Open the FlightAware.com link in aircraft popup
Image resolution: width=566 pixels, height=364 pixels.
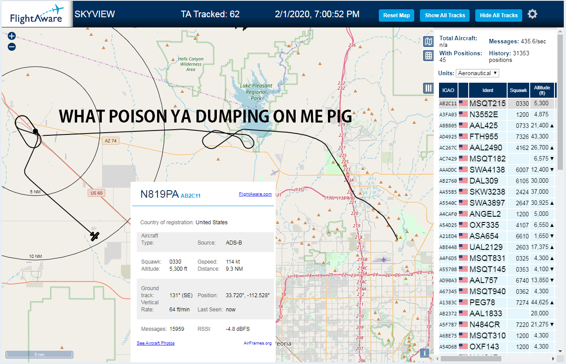(255, 194)
